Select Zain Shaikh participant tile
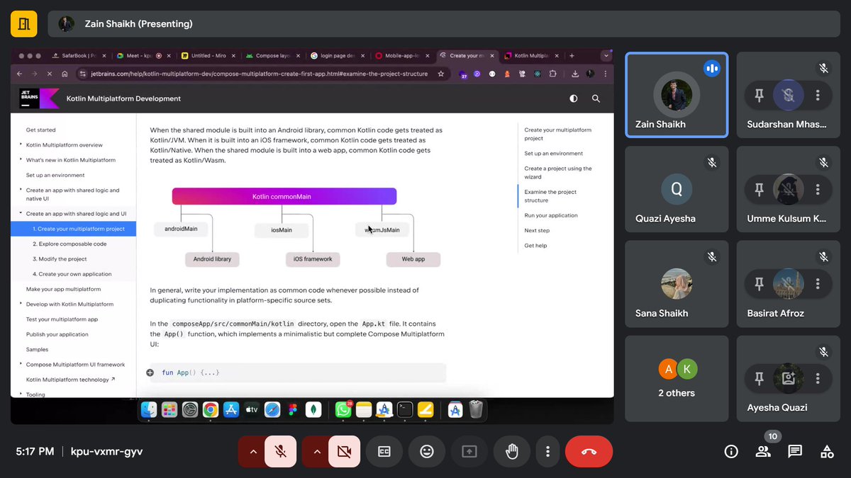The height and width of the screenshot is (478, 851). tap(677, 95)
